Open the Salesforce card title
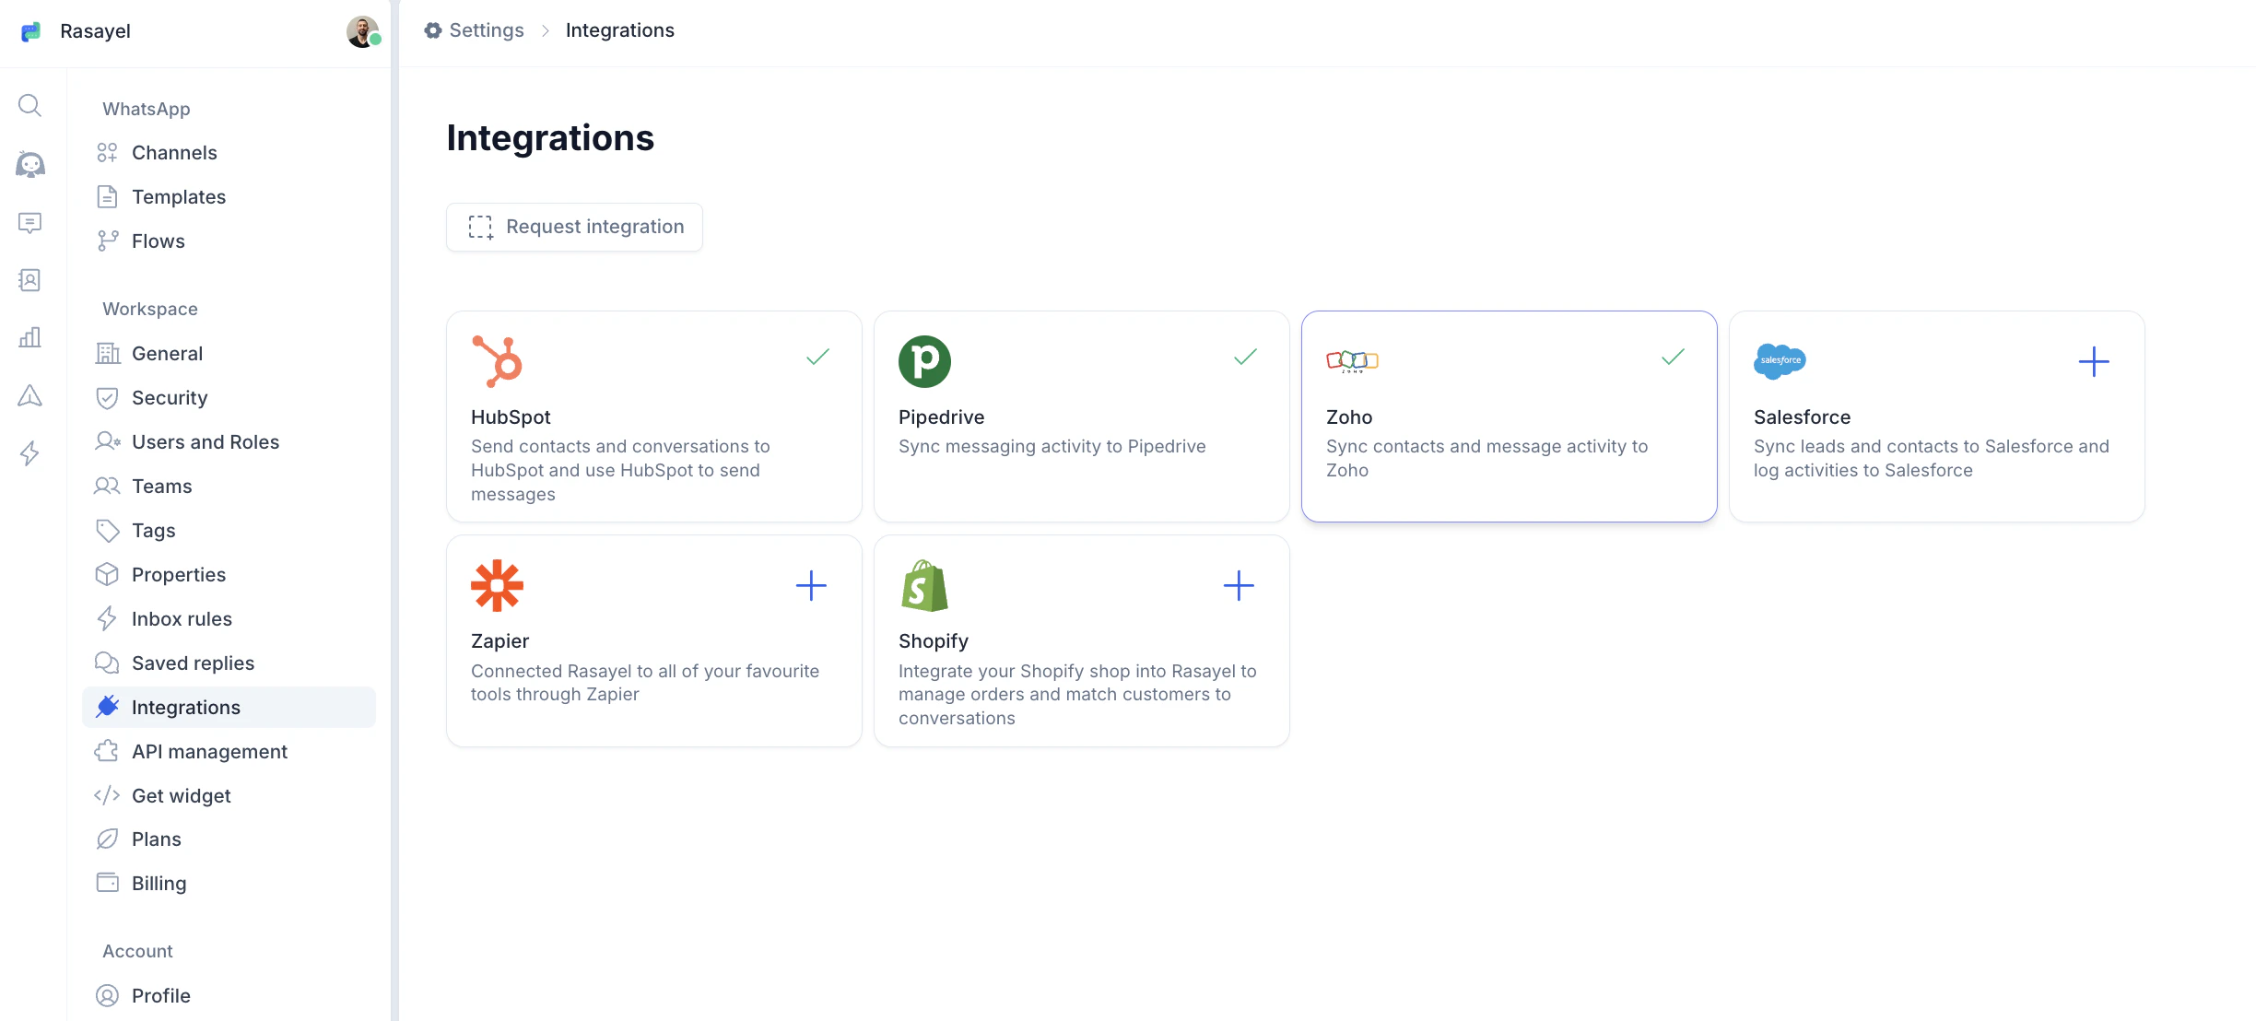The height and width of the screenshot is (1021, 2256). (x=1802, y=417)
